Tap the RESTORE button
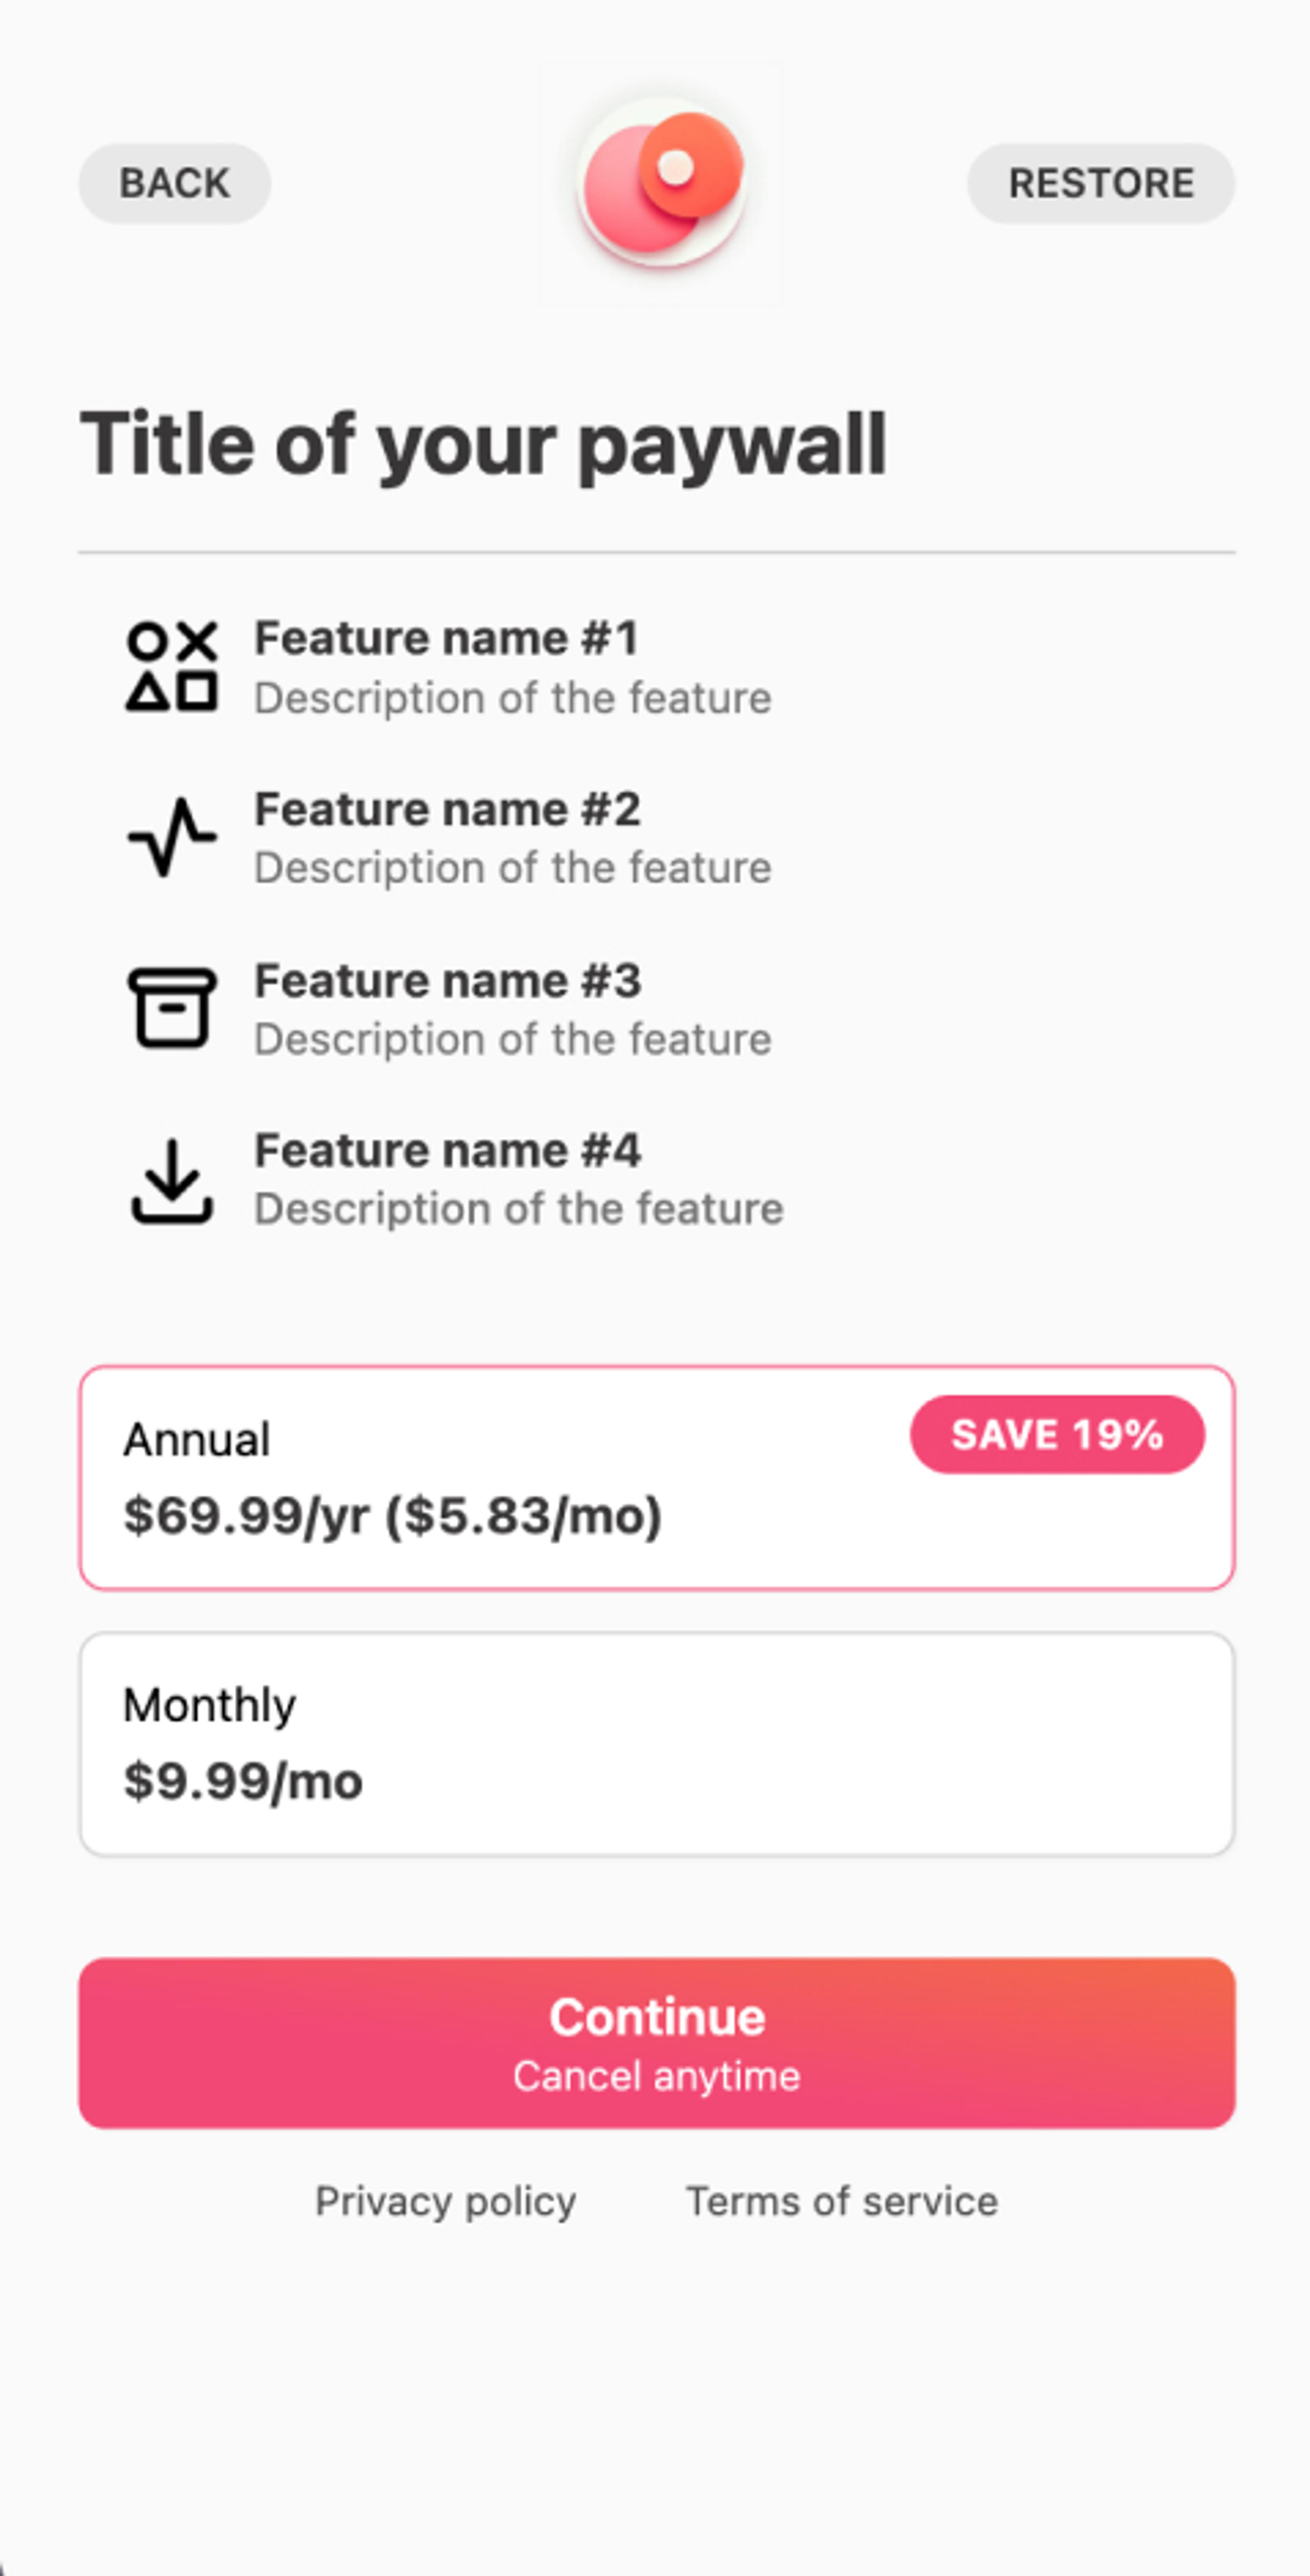1310x2576 pixels. click(x=1100, y=183)
